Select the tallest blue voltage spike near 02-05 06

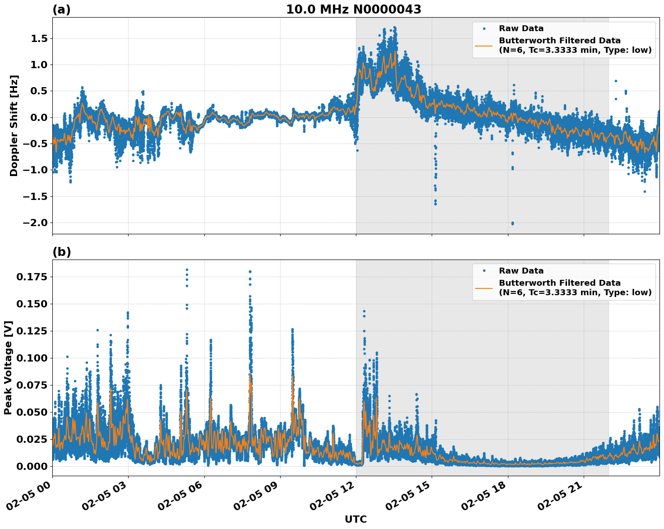[186, 269]
